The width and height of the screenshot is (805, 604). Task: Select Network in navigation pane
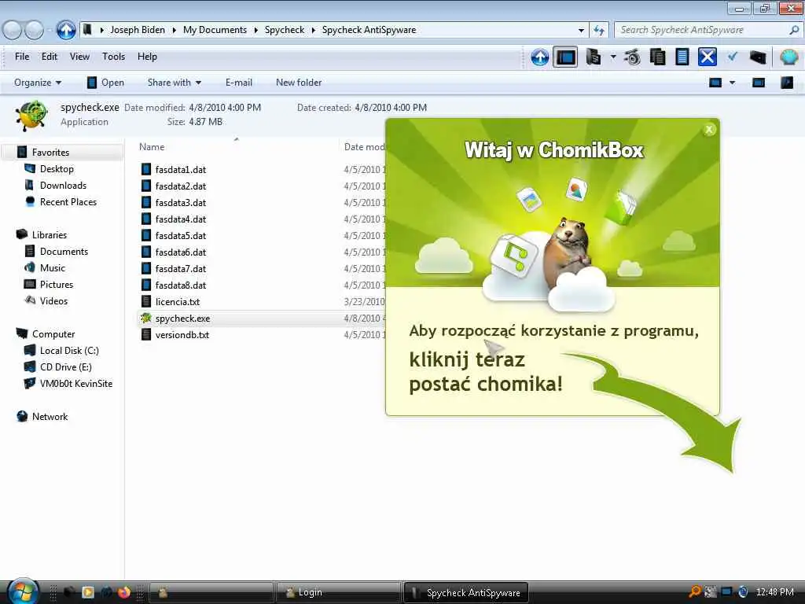point(50,417)
